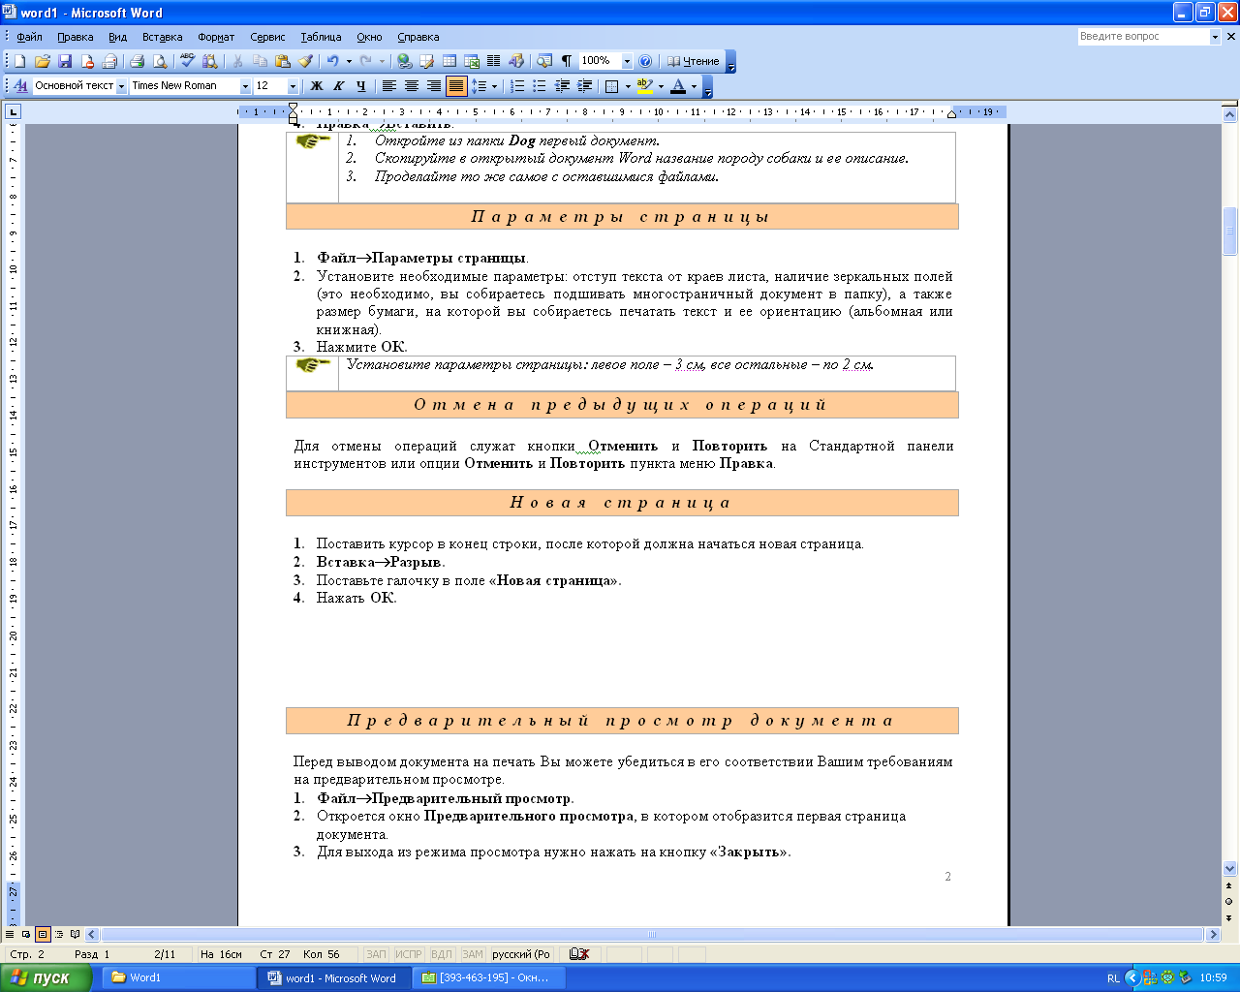Open the style dropdown Основной текст
The image size is (1240, 992).
pyautogui.click(x=122, y=86)
